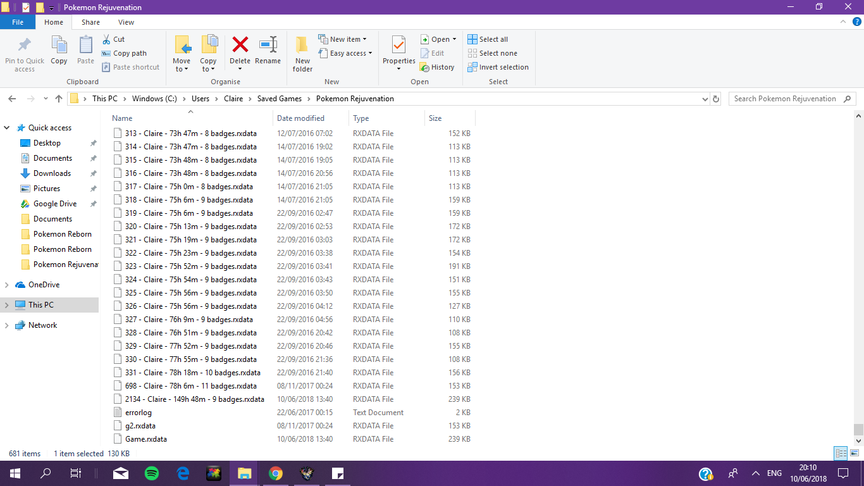Open the File menu tab
The image size is (864, 486).
coord(18,22)
